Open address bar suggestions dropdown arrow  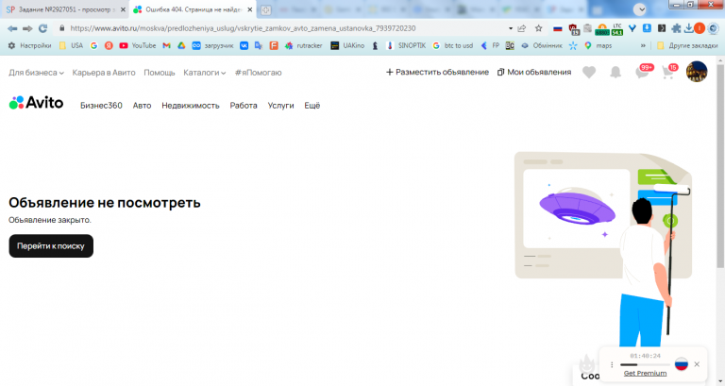click(x=511, y=28)
